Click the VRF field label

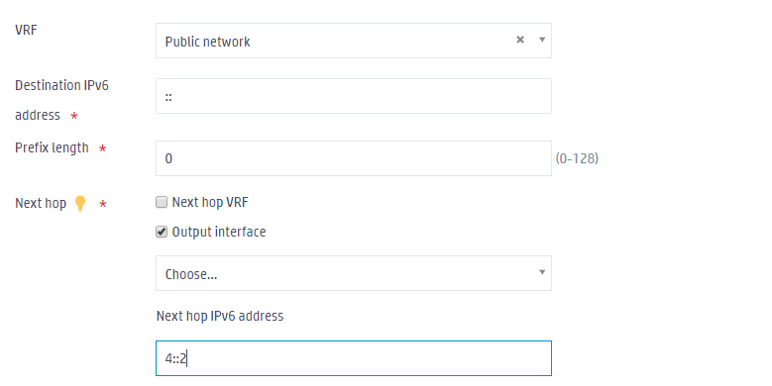26,30
